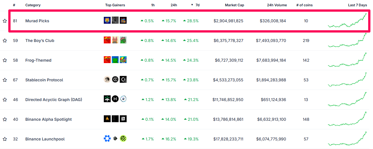Sort table by Market Cap header
The height and width of the screenshot is (149, 373).
234,5
